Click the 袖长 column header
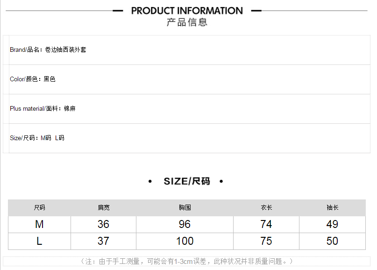This screenshot has height=270, width=377. 332,208
